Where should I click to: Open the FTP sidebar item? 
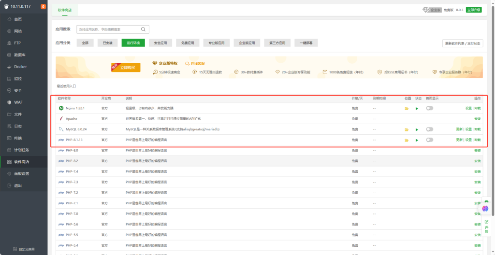[x=24, y=43]
